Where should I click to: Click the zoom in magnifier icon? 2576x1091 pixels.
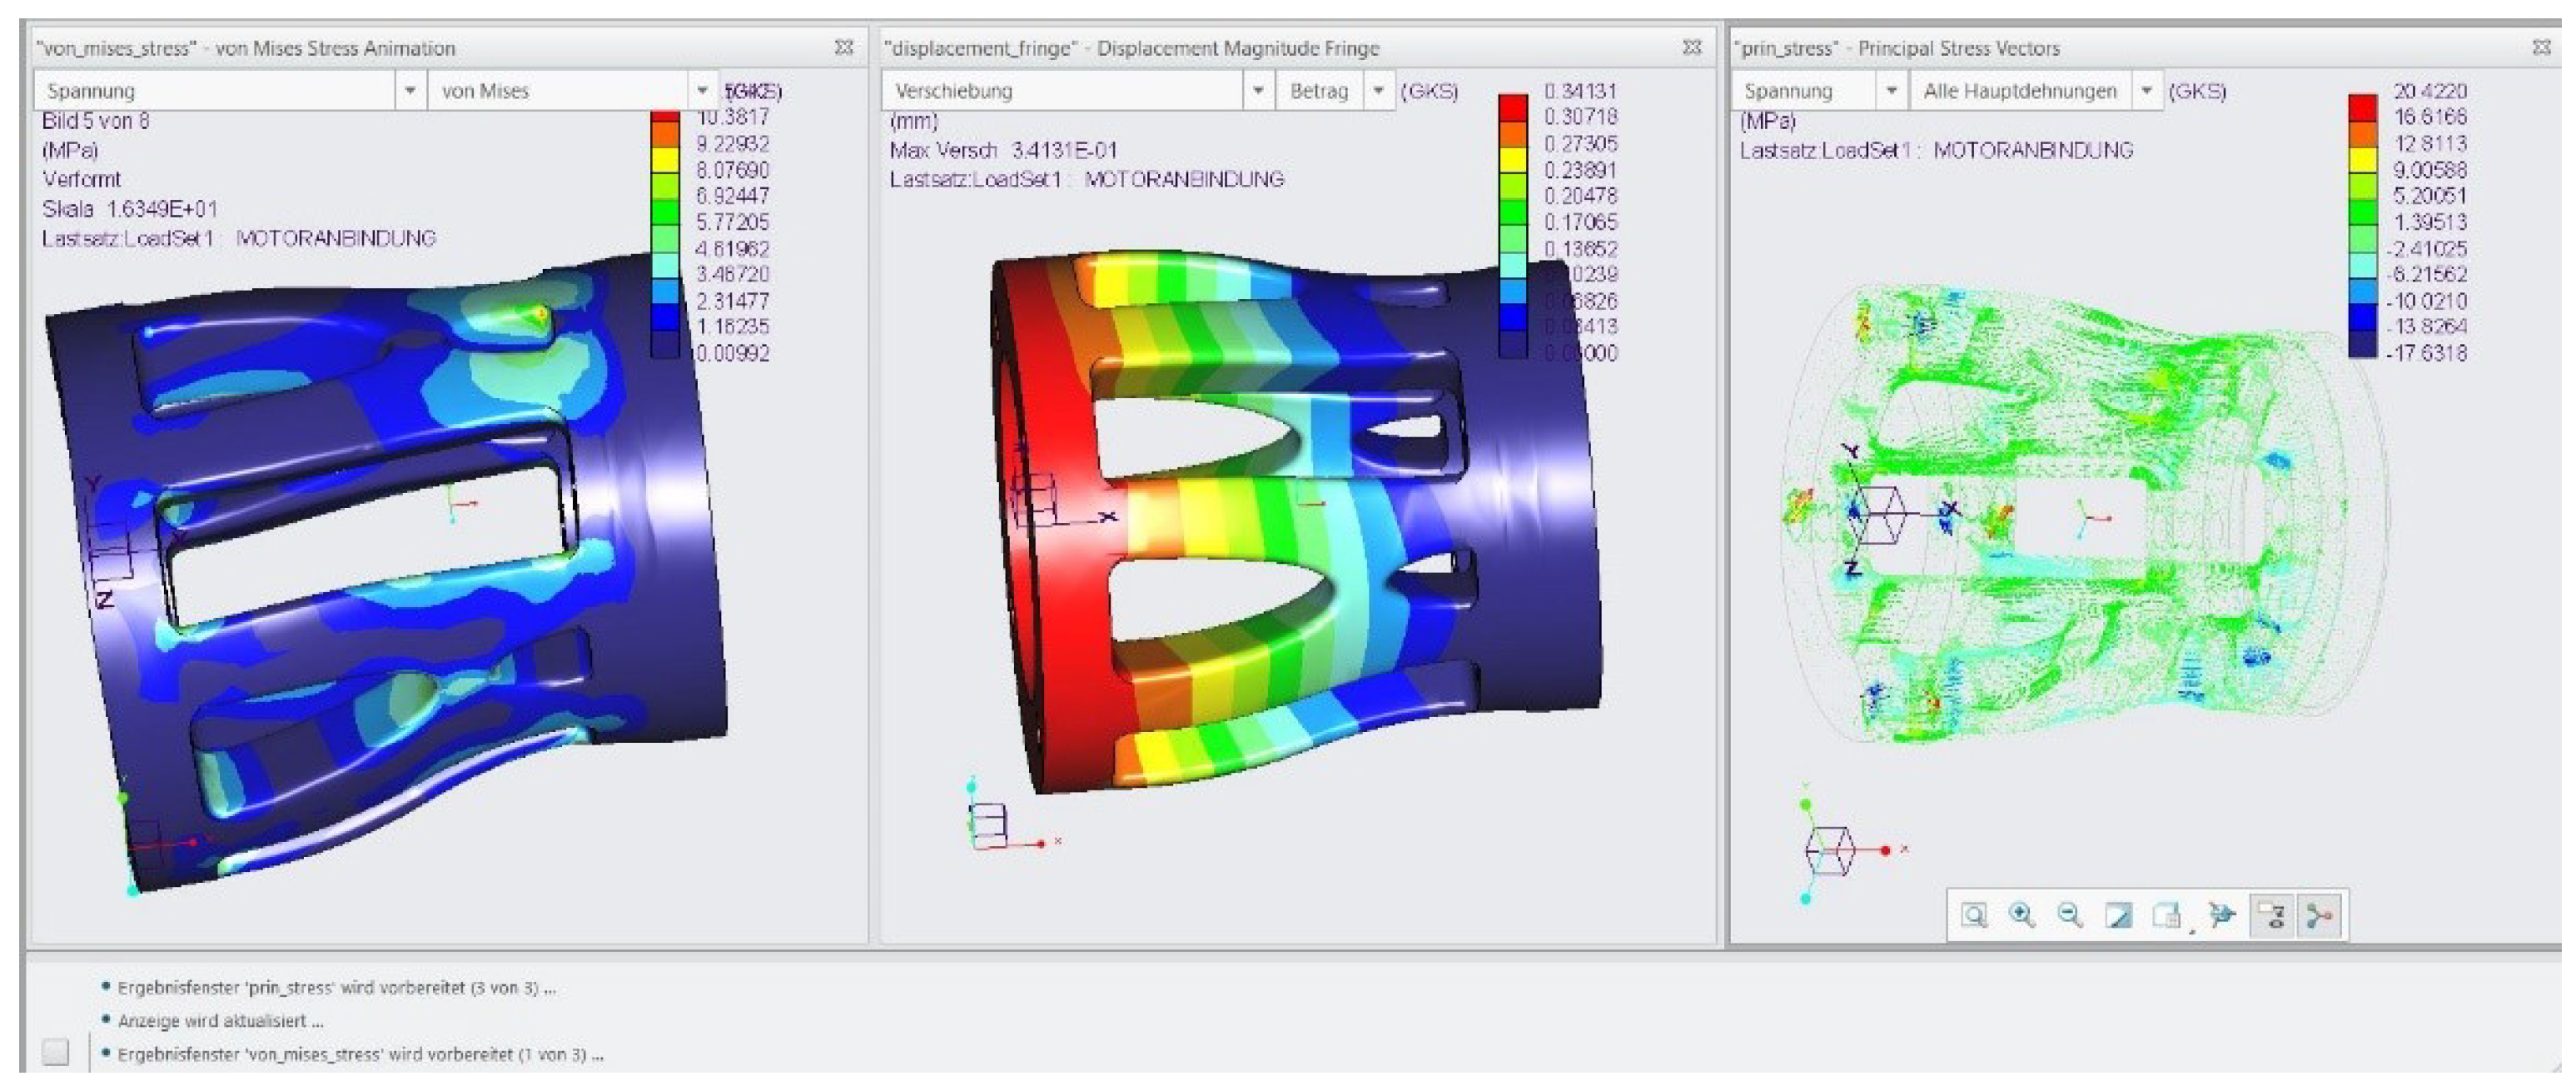coord(2022,915)
